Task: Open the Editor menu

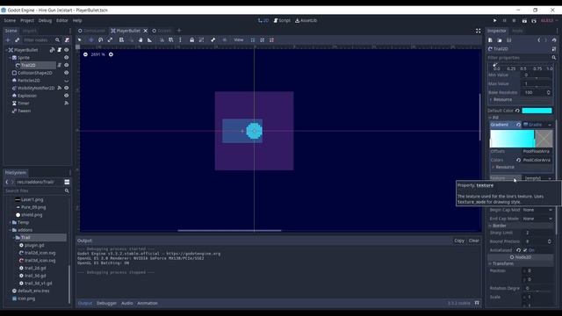Action: click(62, 21)
